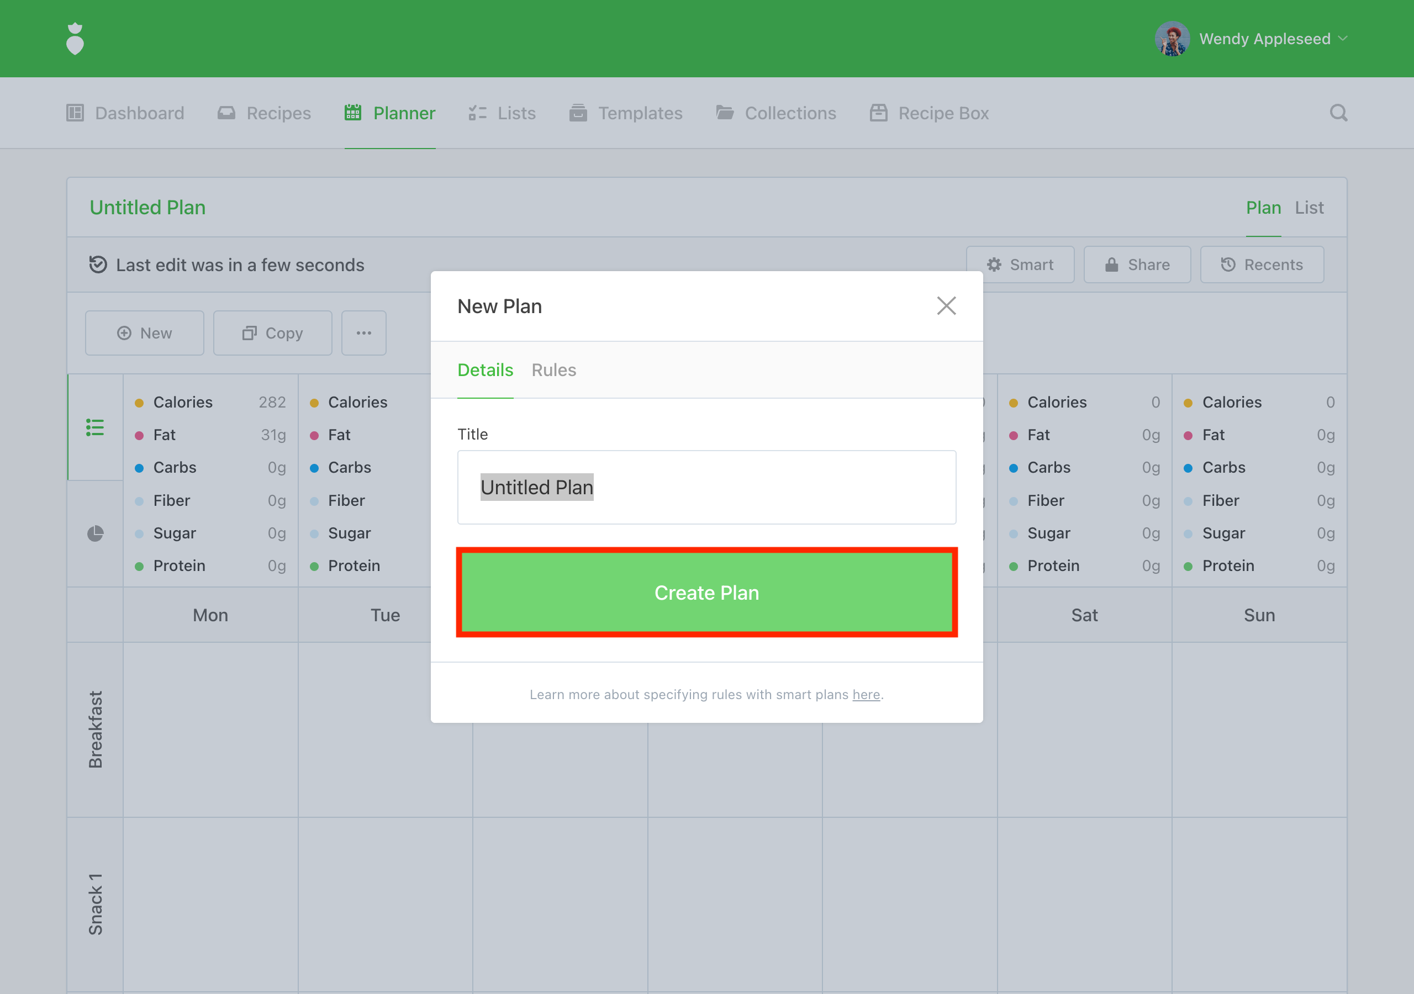Viewport: 1414px width, 994px height.
Task: Open the Share plan button
Action: [x=1137, y=265]
